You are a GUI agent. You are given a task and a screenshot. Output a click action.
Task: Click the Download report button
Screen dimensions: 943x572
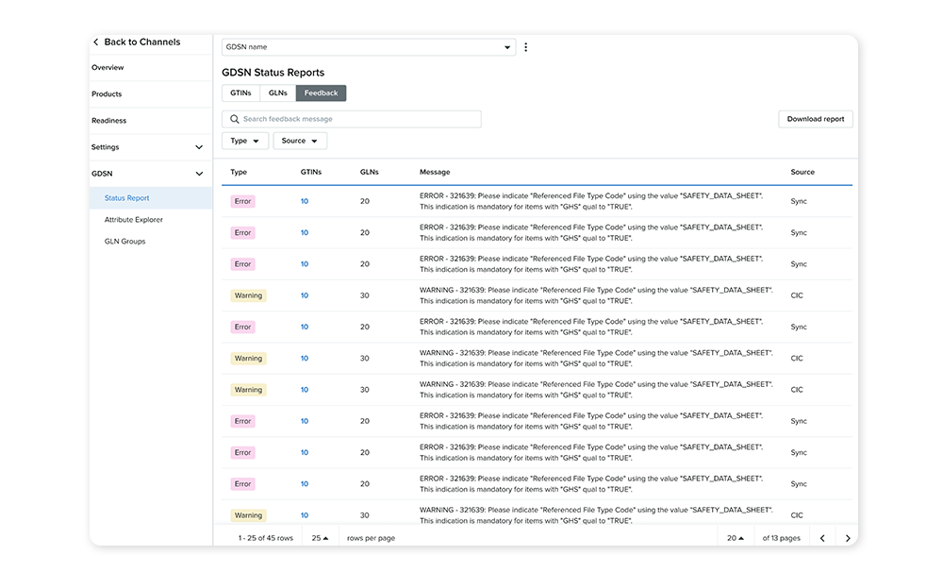pos(816,119)
